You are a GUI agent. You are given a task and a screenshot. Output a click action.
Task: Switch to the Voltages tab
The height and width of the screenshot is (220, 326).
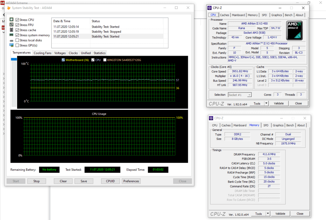60,53
